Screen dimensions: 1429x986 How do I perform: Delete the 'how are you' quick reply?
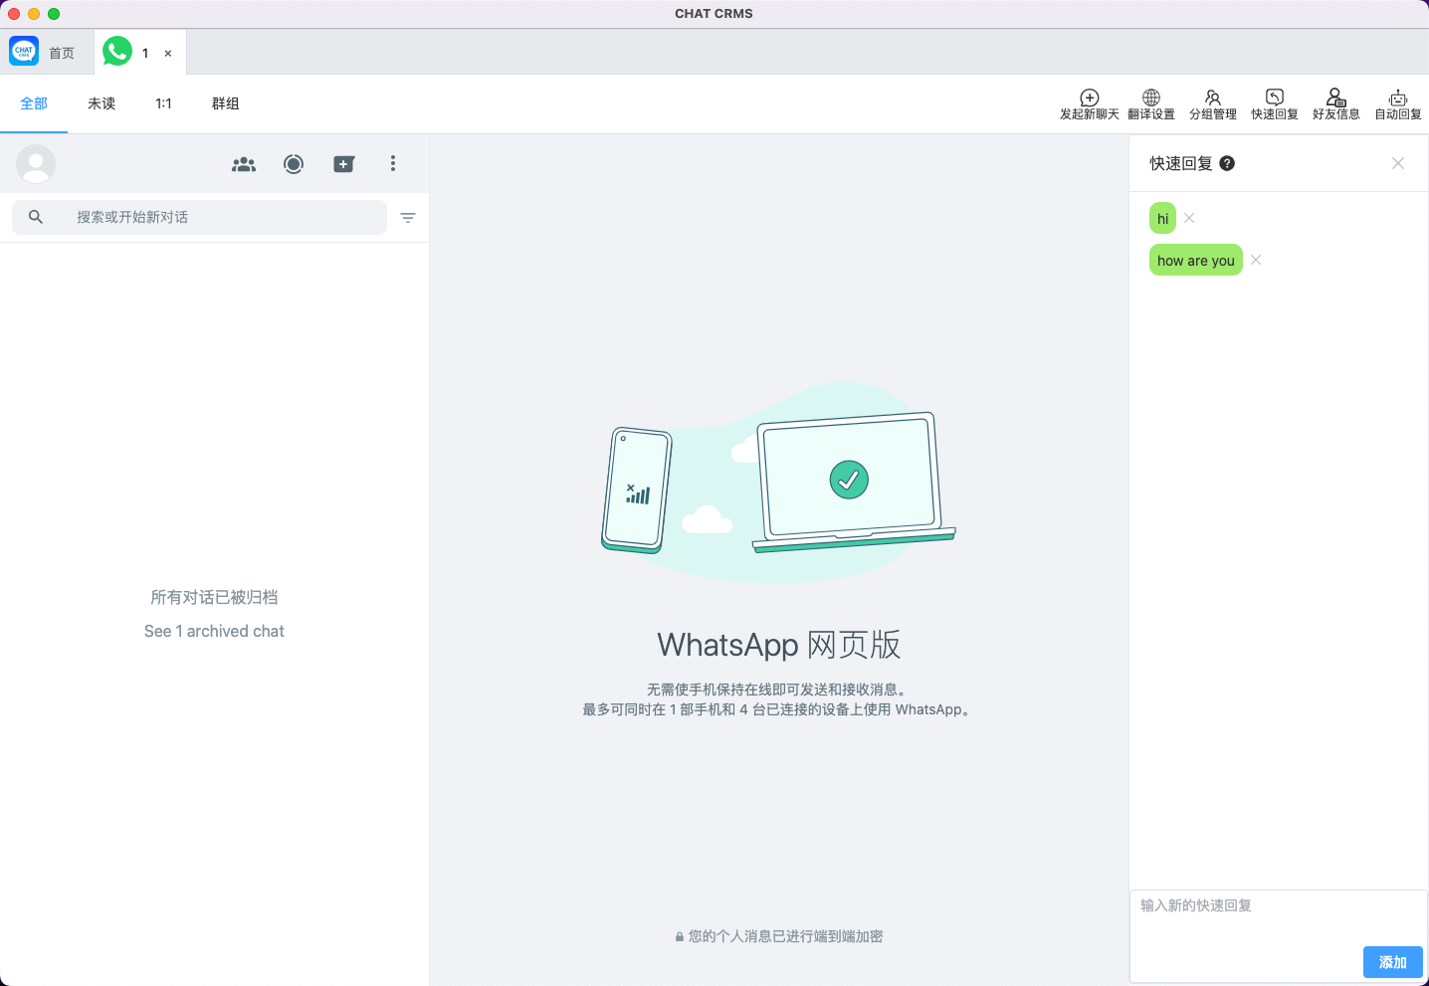pyautogui.click(x=1256, y=260)
